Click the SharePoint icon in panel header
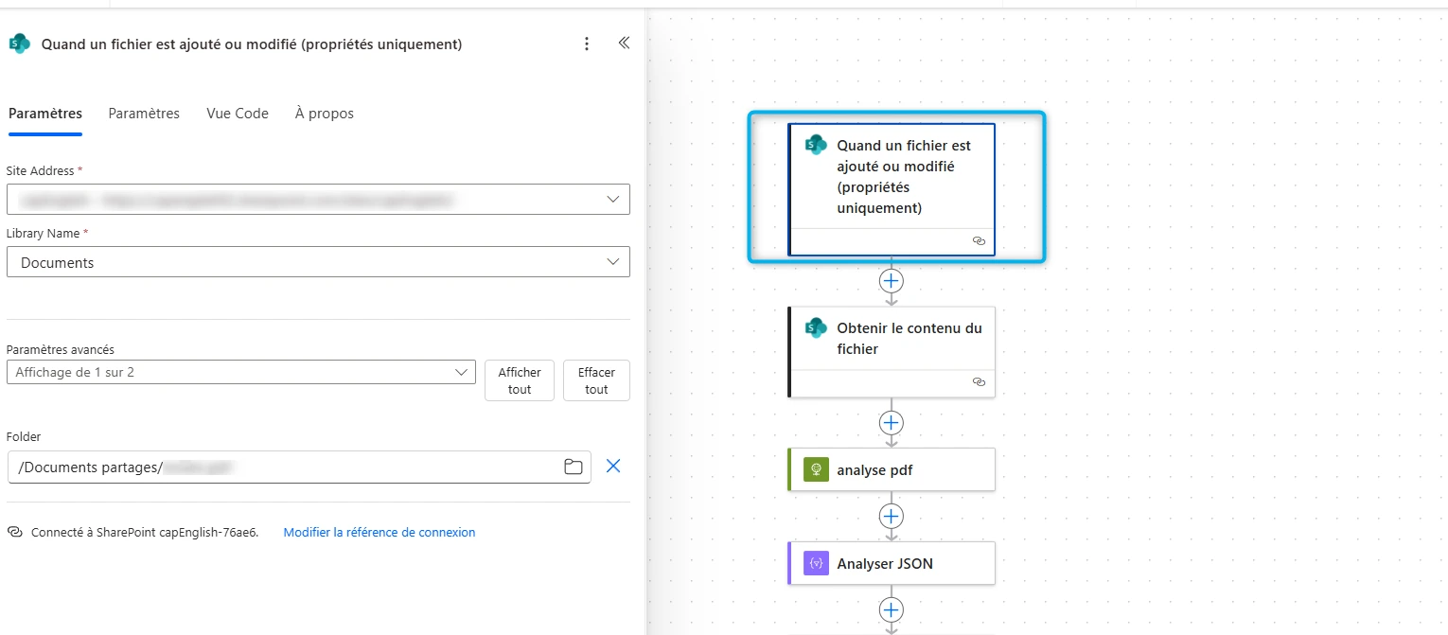This screenshot has width=1448, height=635. point(19,44)
